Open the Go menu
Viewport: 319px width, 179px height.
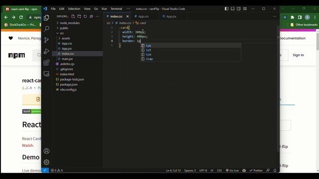coord(96,9)
